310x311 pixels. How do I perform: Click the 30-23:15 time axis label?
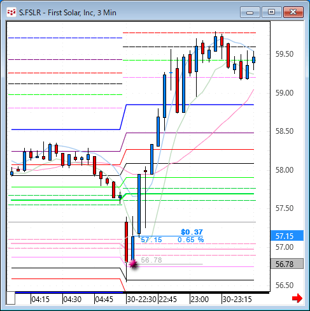[237, 300]
